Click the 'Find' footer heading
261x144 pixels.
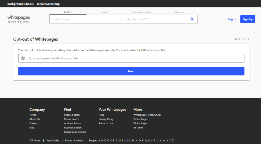pos(68,110)
